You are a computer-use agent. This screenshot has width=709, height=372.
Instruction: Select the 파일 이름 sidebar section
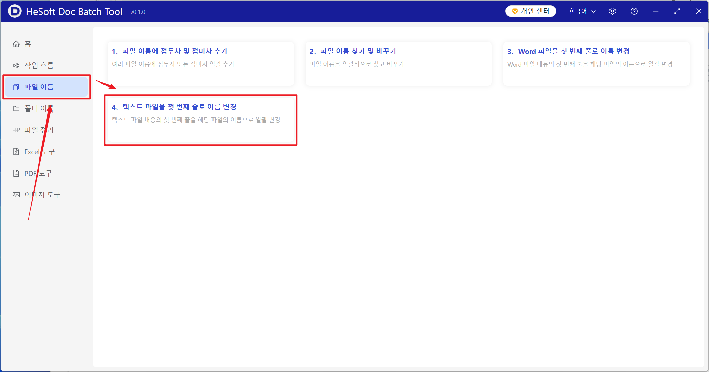tap(47, 87)
